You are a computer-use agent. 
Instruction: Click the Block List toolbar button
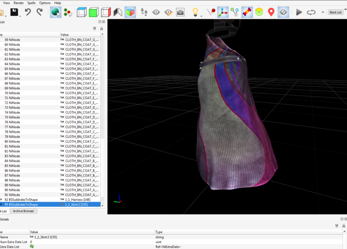335,13
